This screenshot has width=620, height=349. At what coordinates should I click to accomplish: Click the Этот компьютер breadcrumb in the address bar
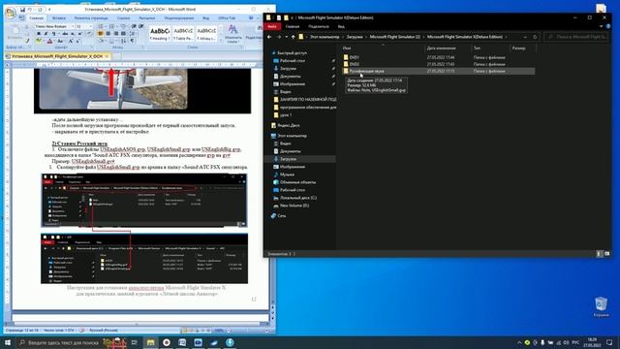[x=325, y=37]
